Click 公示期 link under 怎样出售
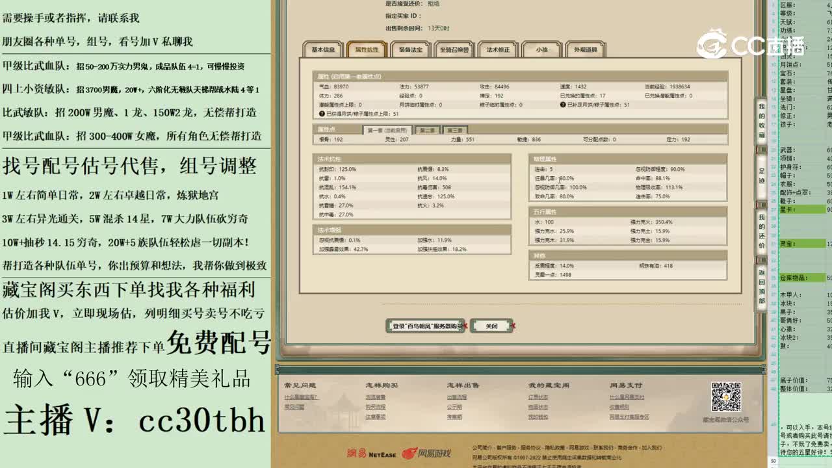Viewport: 832px width, 468px height. pyautogui.click(x=454, y=407)
